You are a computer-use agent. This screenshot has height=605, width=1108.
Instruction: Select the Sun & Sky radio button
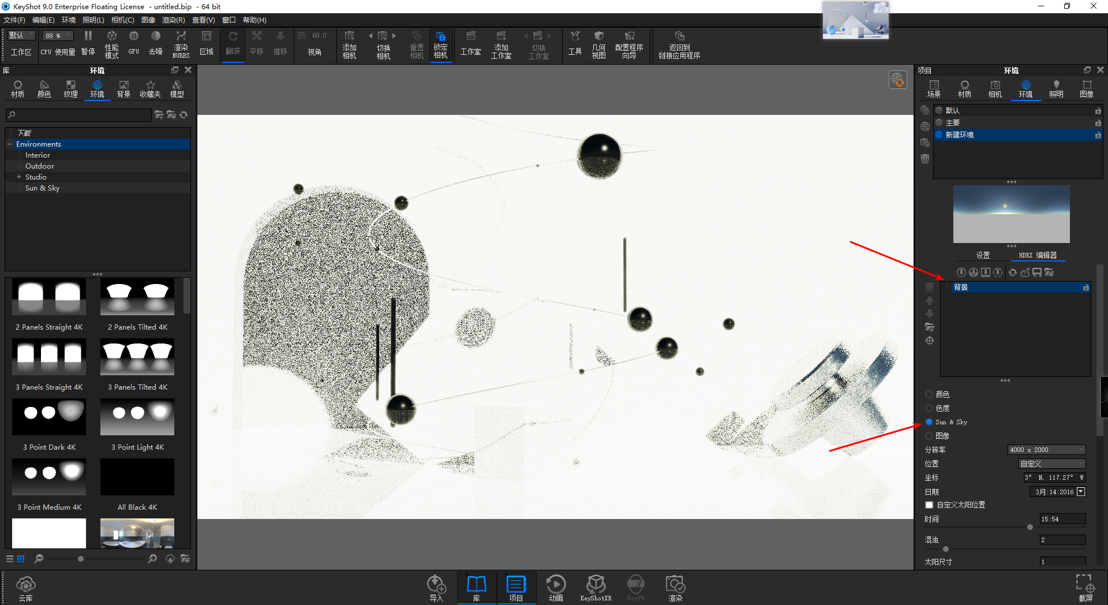(x=929, y=422)
